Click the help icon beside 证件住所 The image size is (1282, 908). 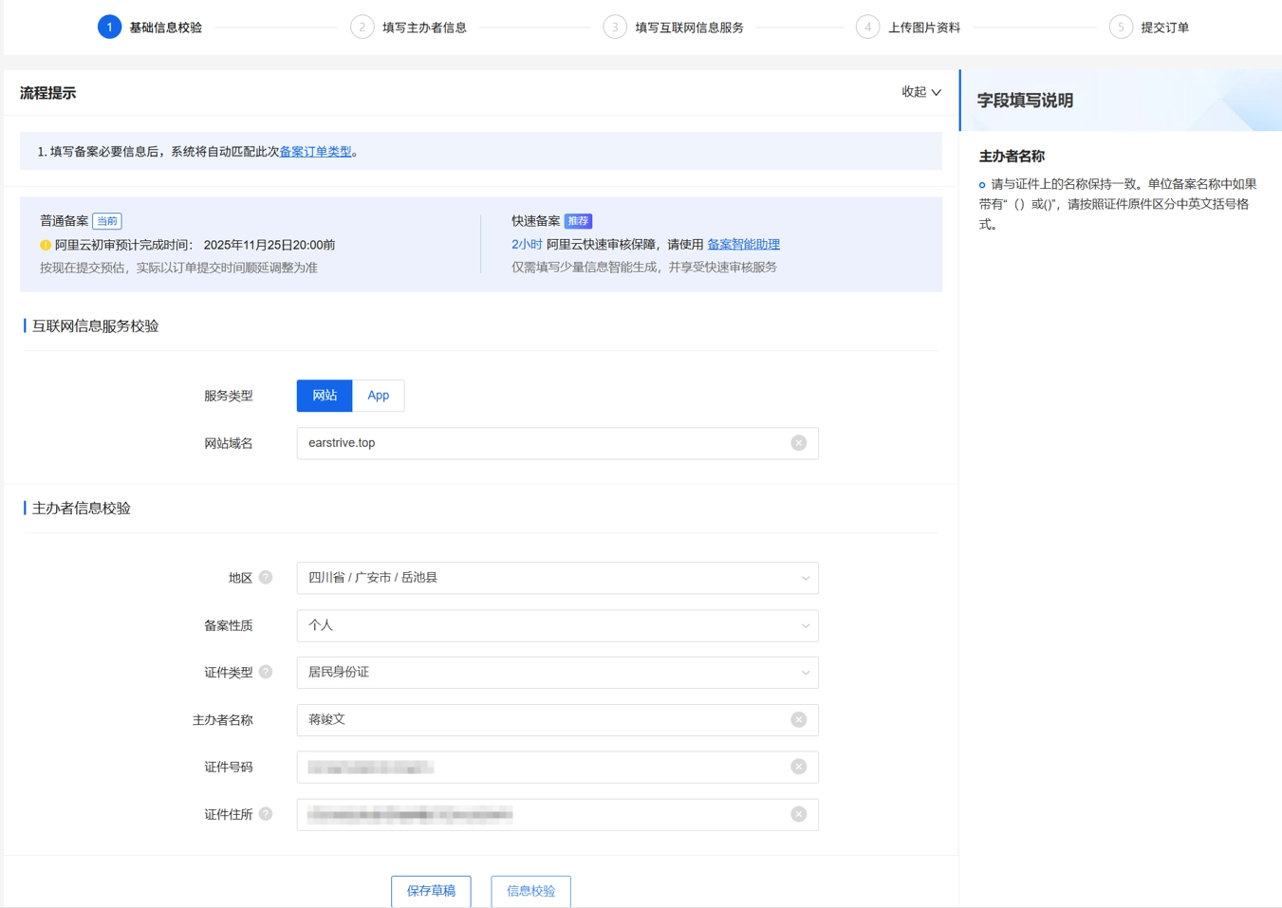click(265, 813)
